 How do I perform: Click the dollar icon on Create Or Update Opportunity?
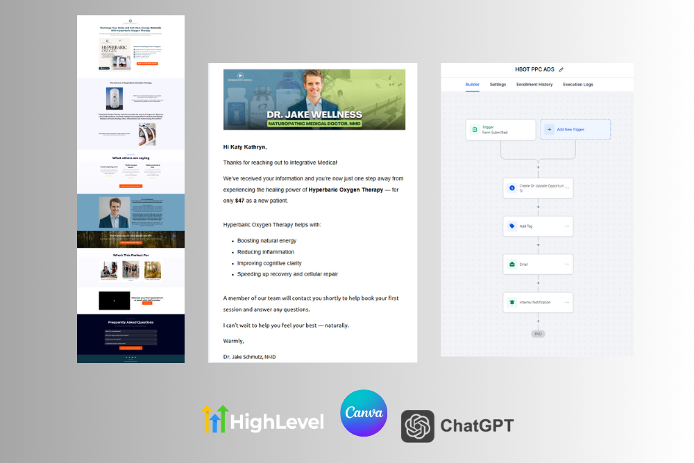coord(512,188)
